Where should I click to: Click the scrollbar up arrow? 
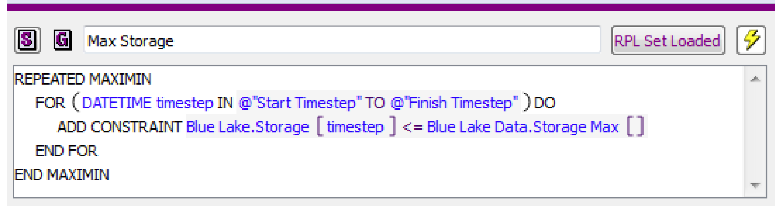[x=755, y=80]
